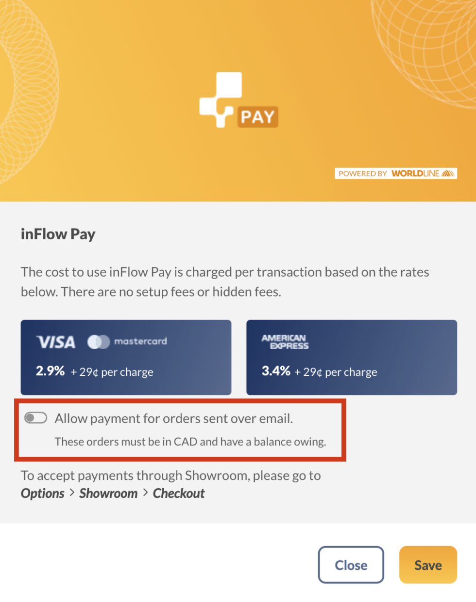Expand the Options breadcrumb item
The width and height of the screenshot is (476, 602).
coord(42,493)
